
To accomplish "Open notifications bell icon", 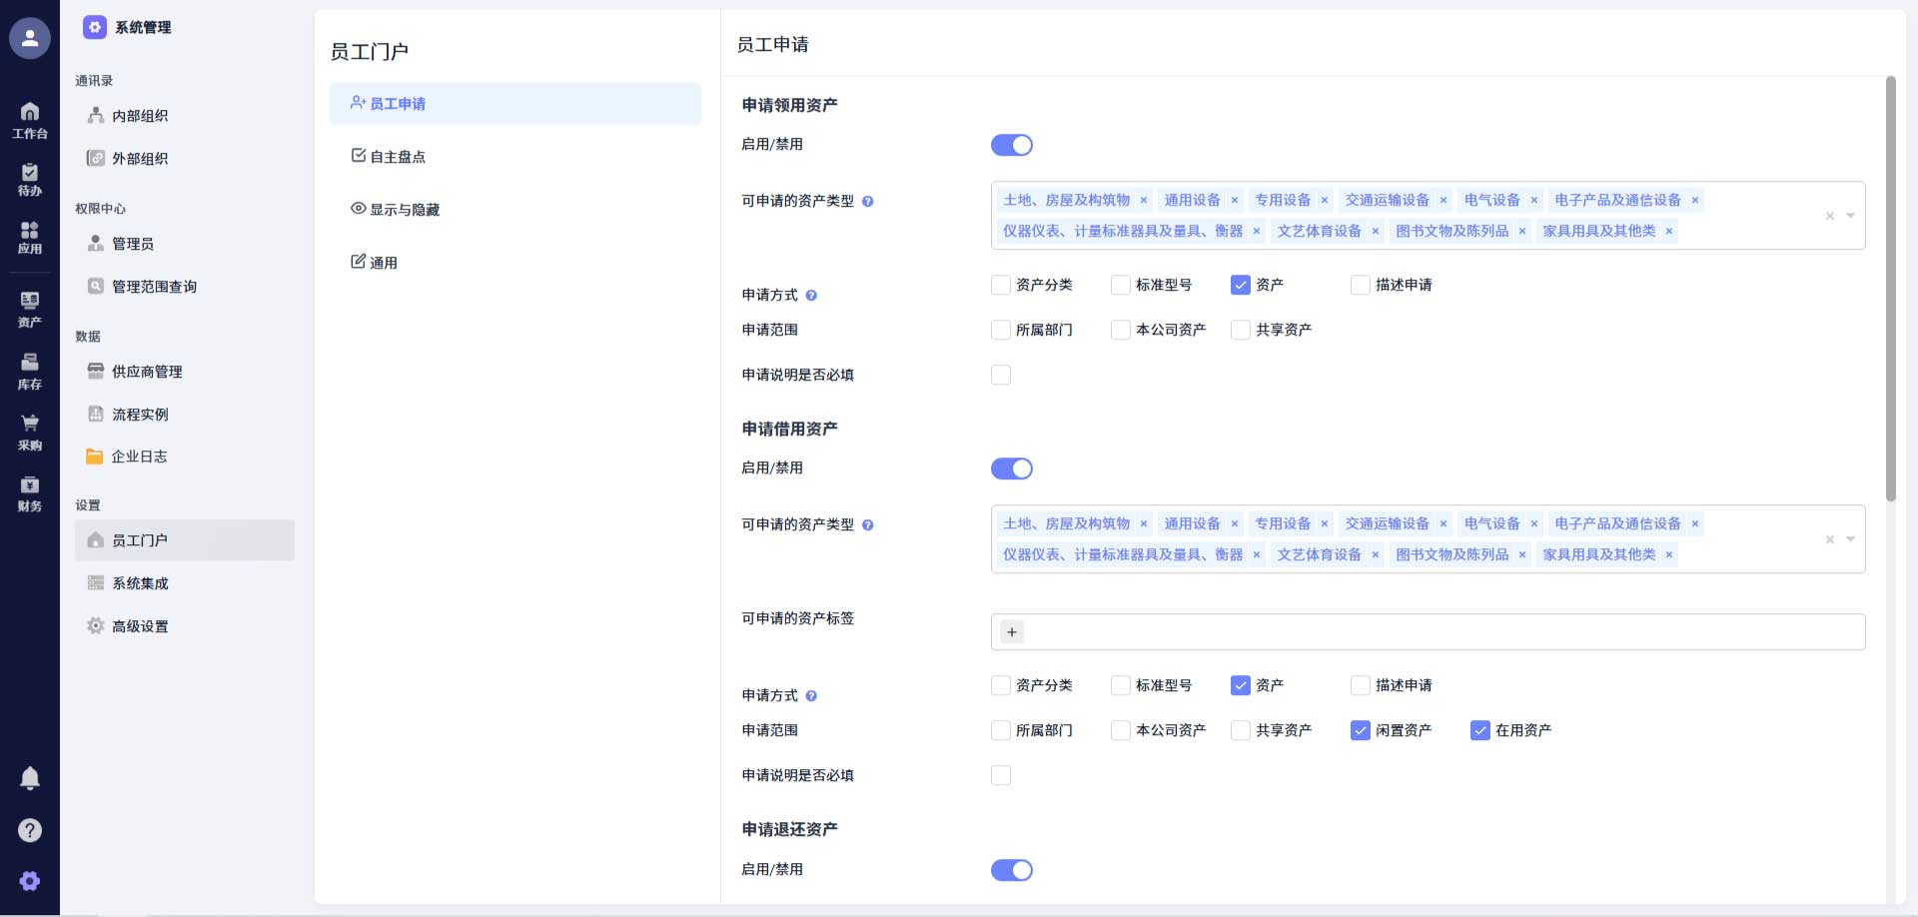I will (x=30, y=778).
